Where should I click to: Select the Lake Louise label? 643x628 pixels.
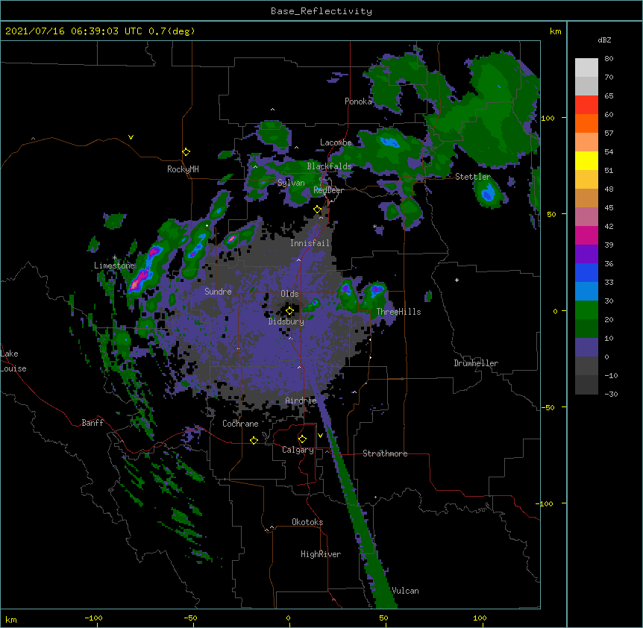pos(13,361)
